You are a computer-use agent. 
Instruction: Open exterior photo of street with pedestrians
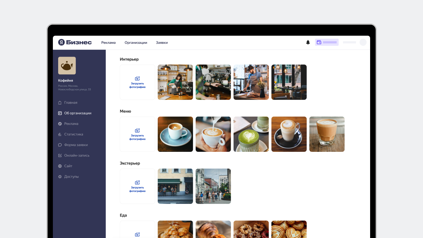tap(213, 186)
